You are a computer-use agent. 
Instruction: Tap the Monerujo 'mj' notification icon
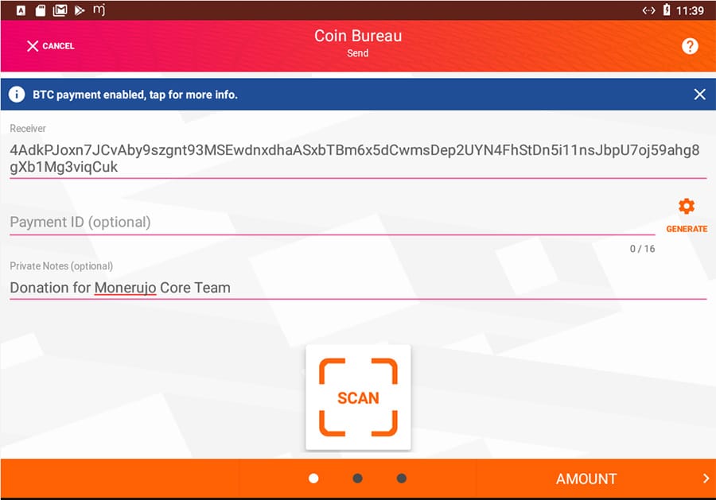[x=99, y=10]
